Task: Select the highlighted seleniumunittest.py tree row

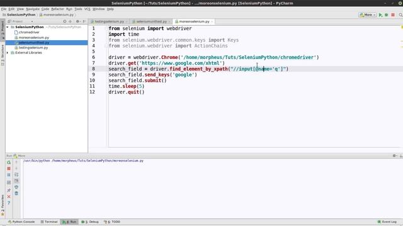Action: 47,43
